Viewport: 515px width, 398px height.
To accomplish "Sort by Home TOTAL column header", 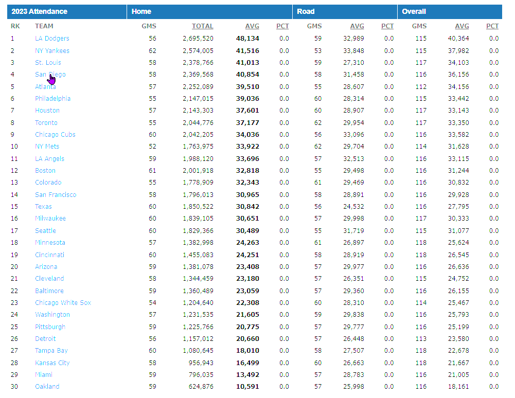I will pyautogui.click(x=202, y=26).
